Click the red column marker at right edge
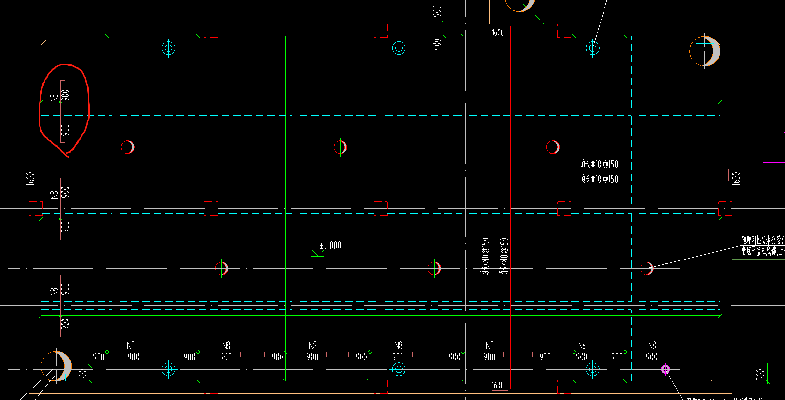The width and height of the screenshot is (785, 400). [x=725, y=208]
